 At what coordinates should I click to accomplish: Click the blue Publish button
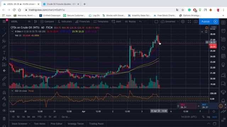coord(205,22)
